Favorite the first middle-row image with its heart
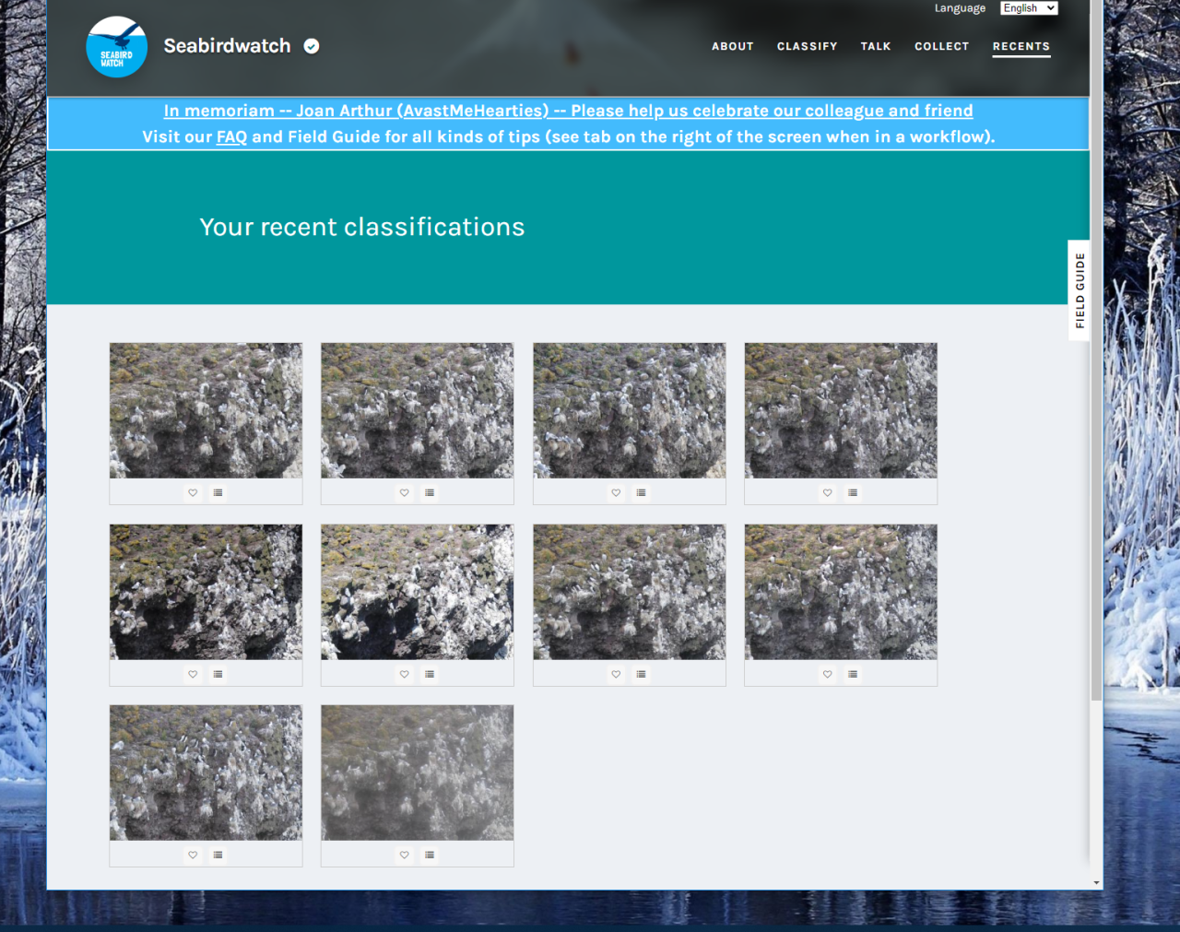 [193, 674]
